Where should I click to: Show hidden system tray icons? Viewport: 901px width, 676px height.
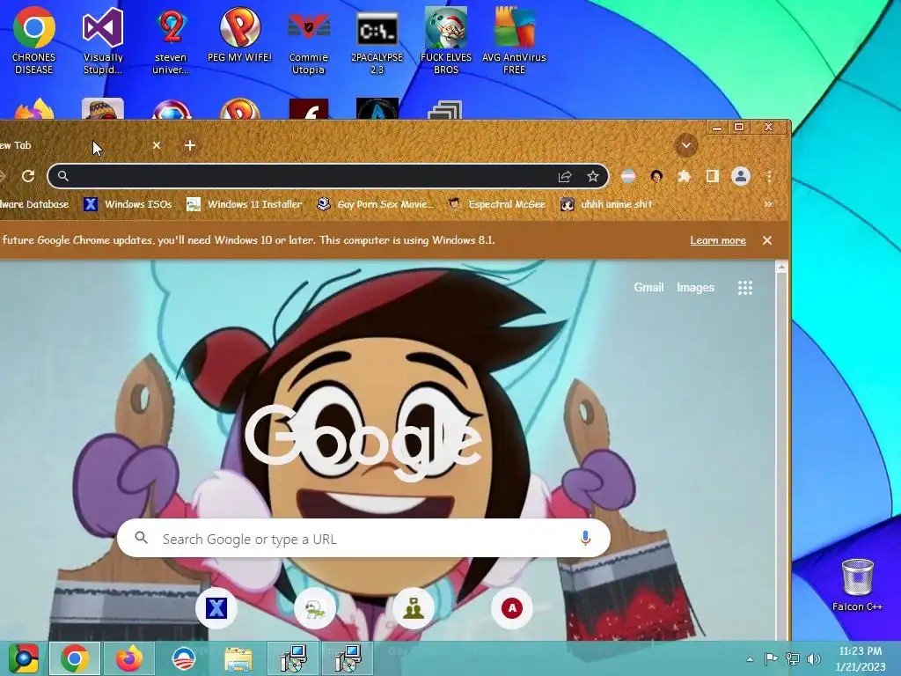coord(750,659)
